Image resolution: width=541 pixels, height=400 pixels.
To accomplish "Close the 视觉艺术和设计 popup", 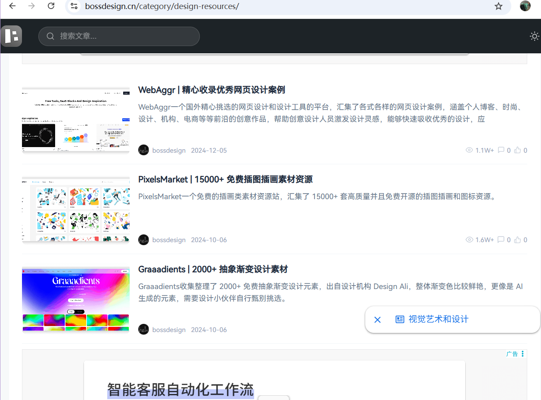I will pos(378,320).
